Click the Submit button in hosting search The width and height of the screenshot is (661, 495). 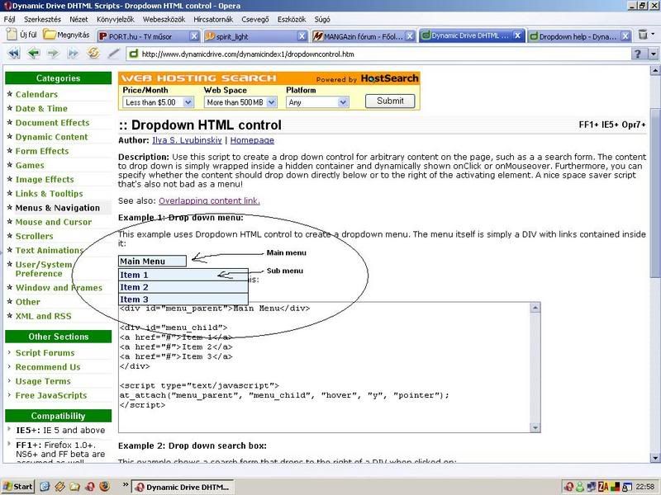[390, 101]
